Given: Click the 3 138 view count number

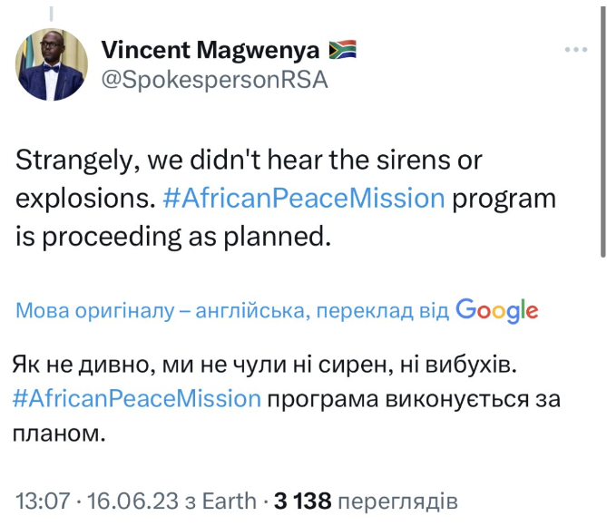Looking at the screenshot, I should [304, 501].
